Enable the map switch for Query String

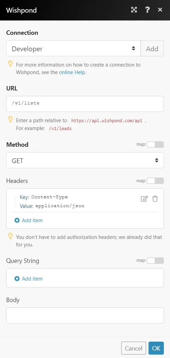point(155,260)
